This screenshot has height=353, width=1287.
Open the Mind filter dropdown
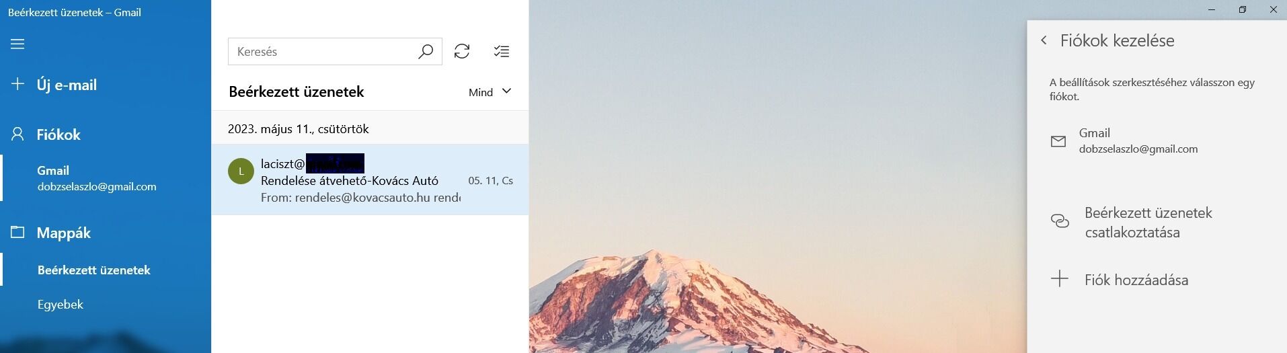(x=490, y=92)
